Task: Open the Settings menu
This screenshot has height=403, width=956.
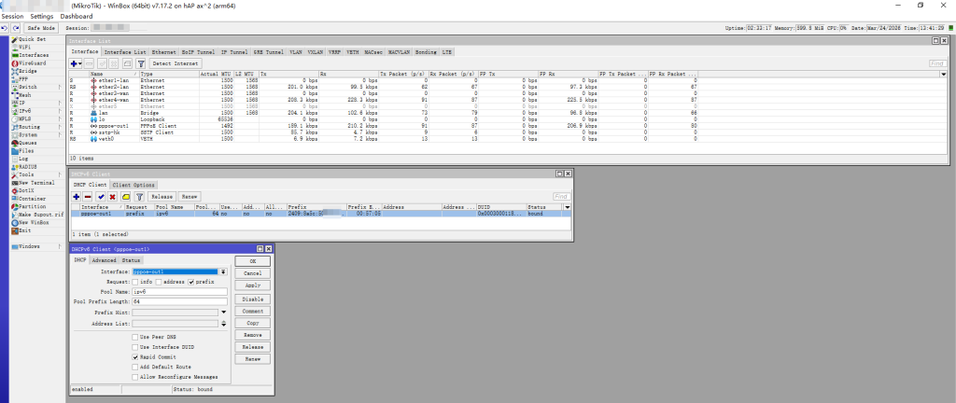Action: click(41, 17)
